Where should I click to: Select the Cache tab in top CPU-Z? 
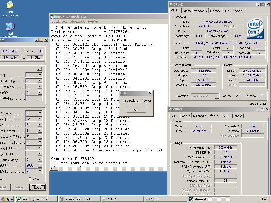point(187,11)
